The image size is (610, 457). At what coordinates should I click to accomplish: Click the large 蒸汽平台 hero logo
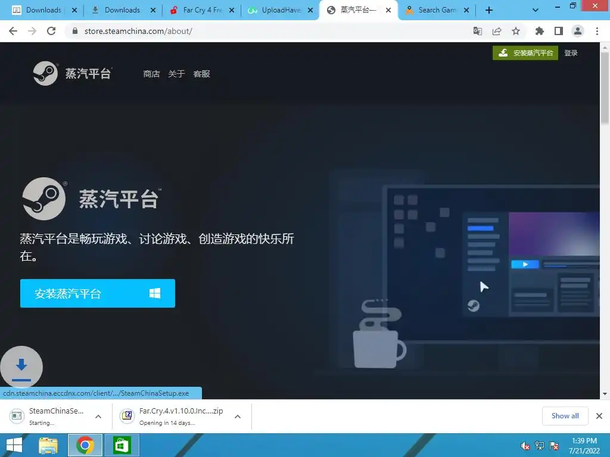coord(92,199)
